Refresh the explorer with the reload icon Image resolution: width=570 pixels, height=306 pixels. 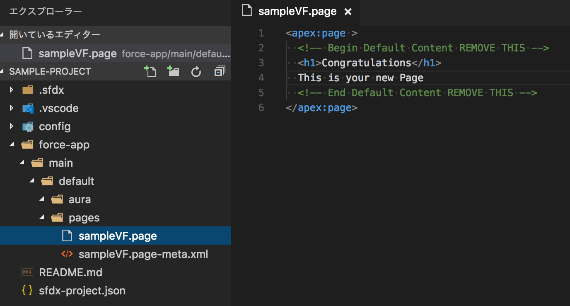click(x=196, y=72)
